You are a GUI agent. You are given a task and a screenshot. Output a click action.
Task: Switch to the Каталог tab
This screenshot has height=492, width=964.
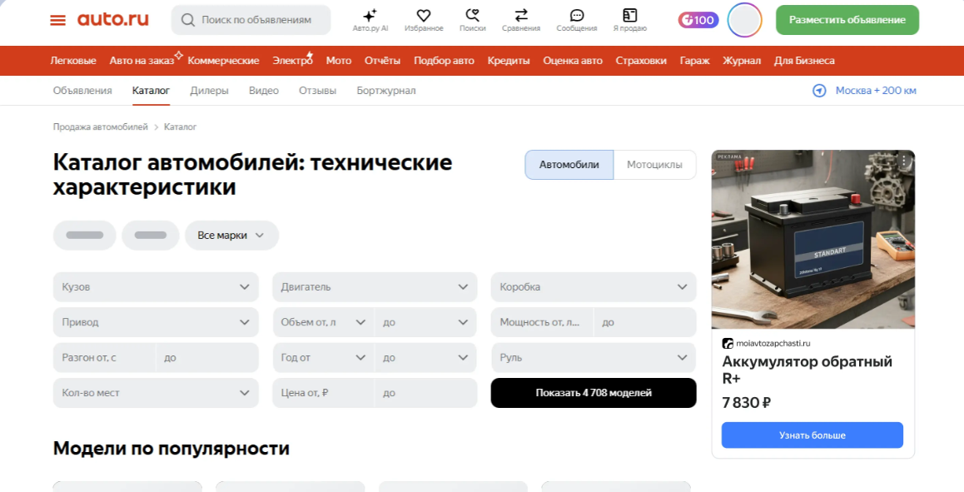tap(151, 90)
